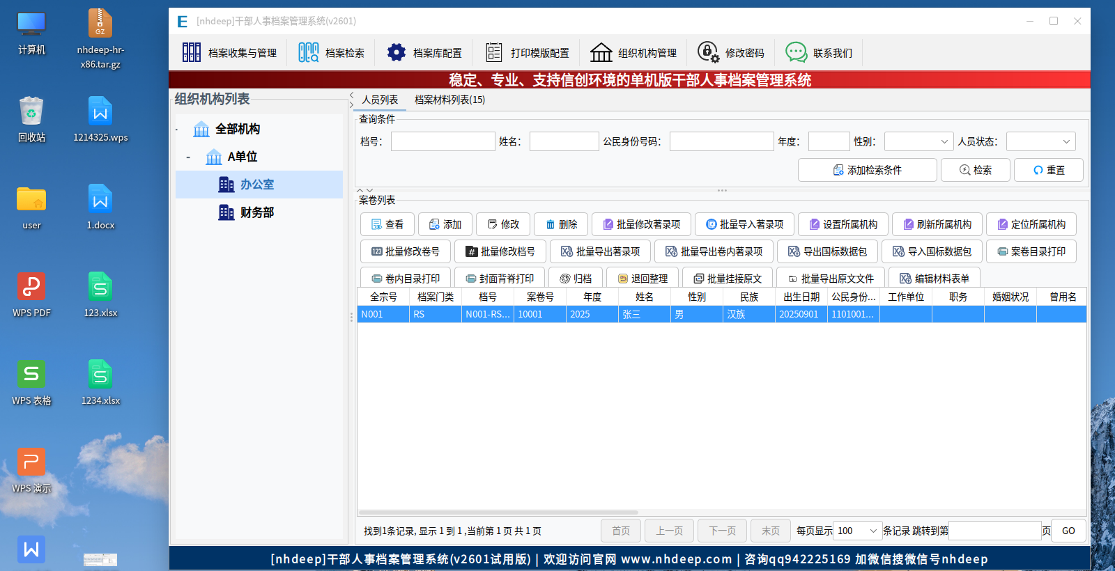This screenshot has width=1115, height=571.
Task: Select 1.docx desktop file
Action: (x=100, y=208)
